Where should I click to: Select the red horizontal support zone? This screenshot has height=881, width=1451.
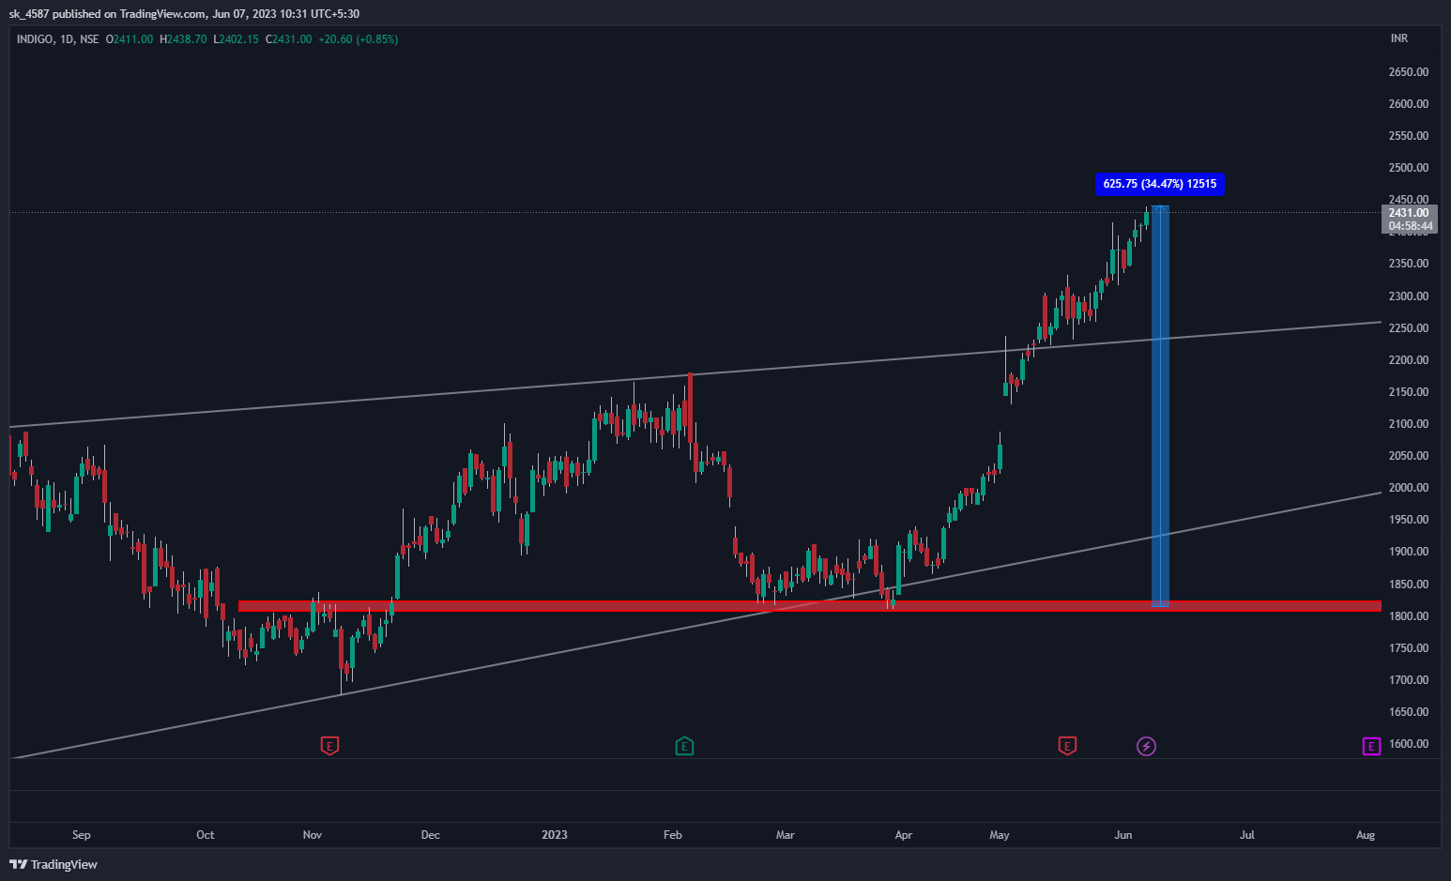(809, 606)
